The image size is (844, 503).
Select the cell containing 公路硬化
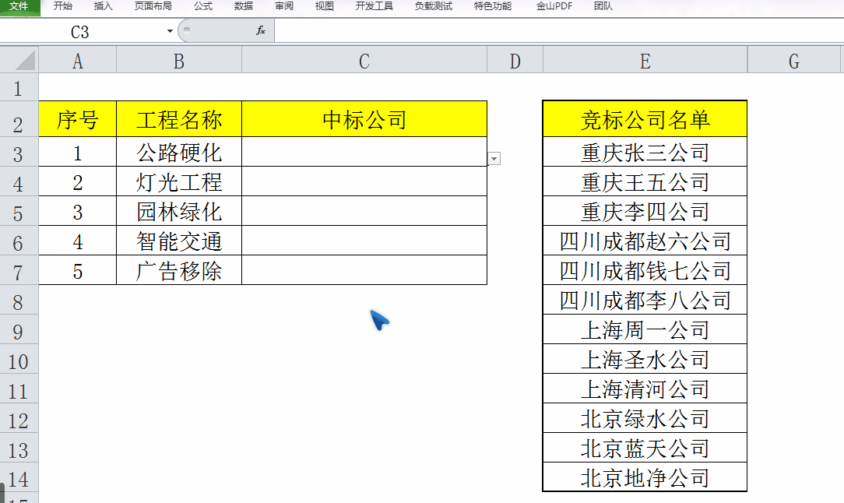pos(178,152)
